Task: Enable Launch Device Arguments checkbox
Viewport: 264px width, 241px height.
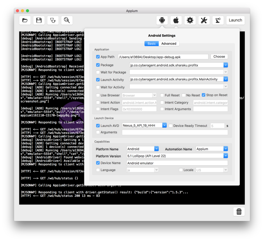Action: (x=98, y=132)
